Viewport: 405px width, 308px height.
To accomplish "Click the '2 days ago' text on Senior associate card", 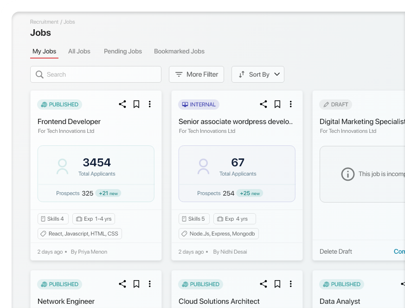I will 191,252.
